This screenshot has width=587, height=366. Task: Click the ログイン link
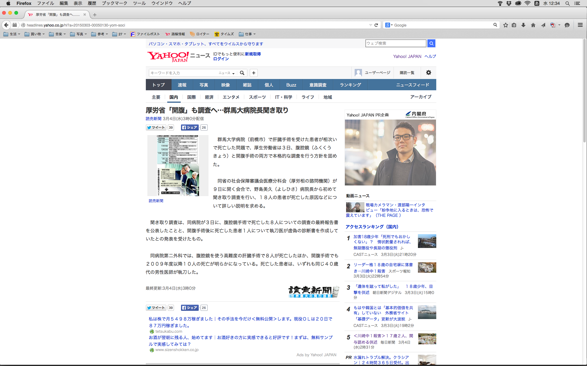tap(221, 59)
